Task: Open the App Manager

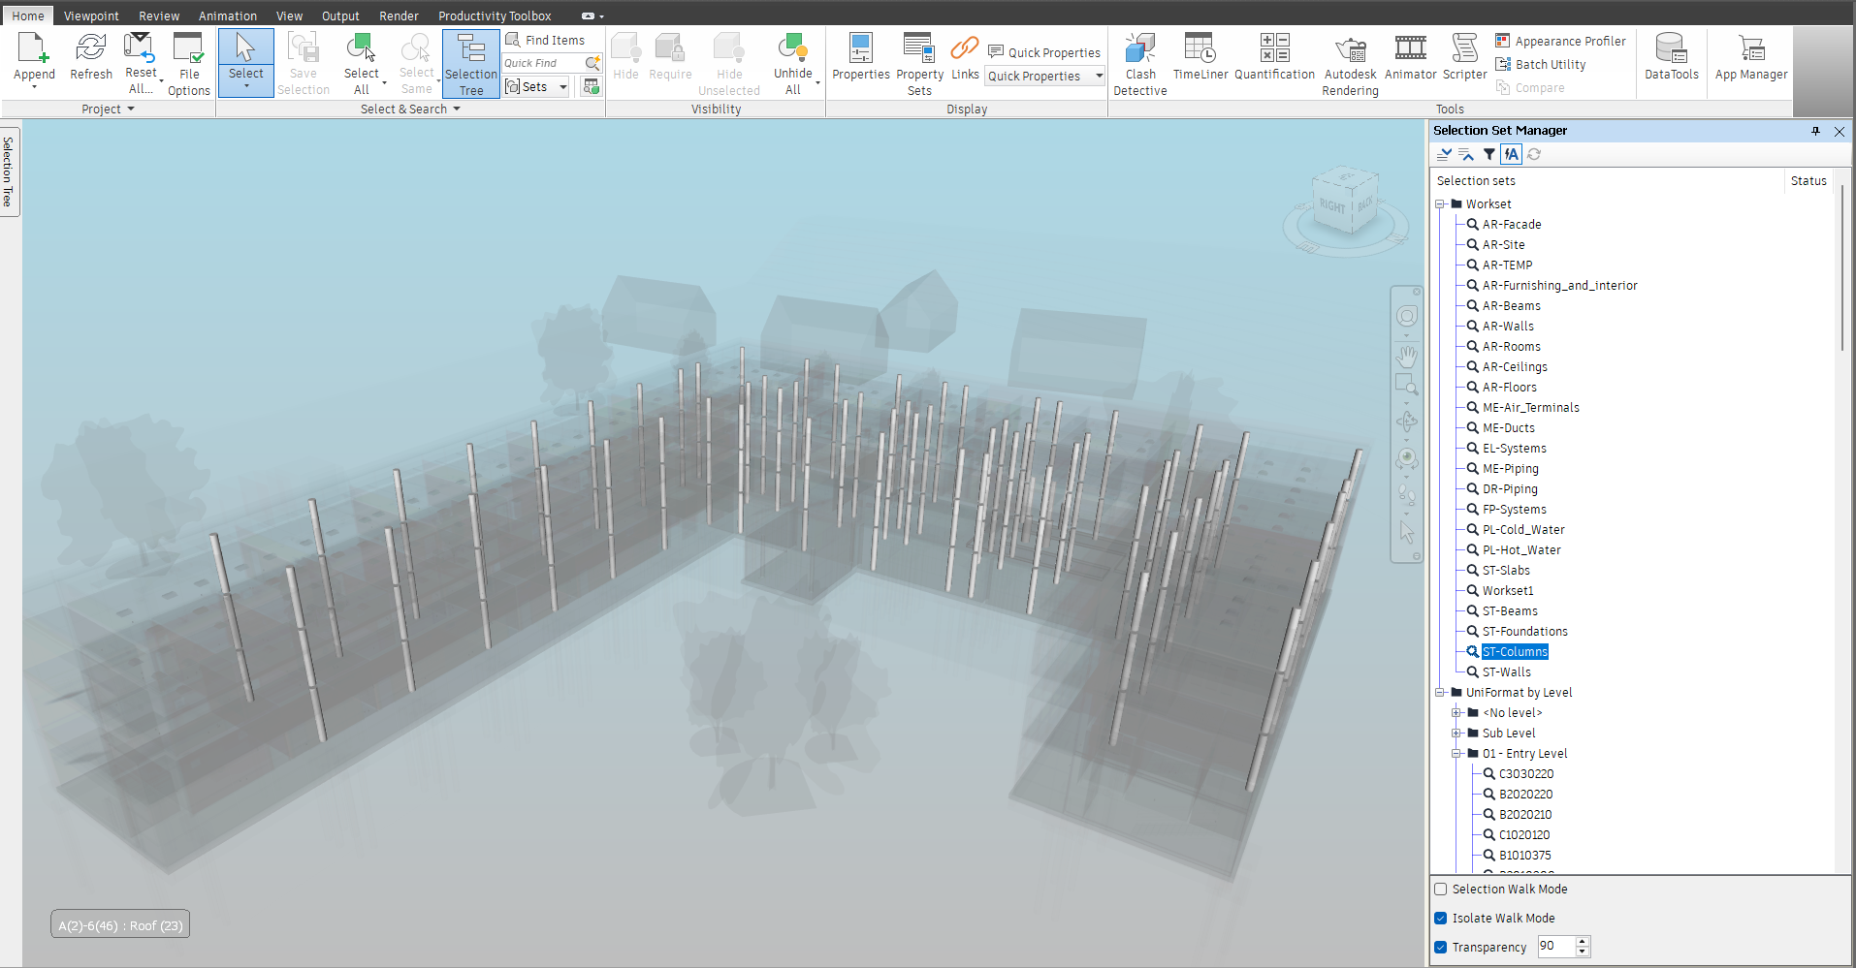Action: [x=1751, y=56]
